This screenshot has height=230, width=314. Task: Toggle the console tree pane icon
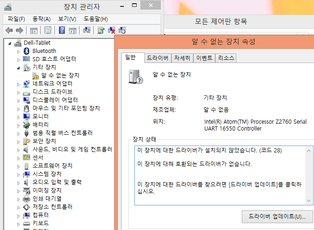(x=34, y=31)
